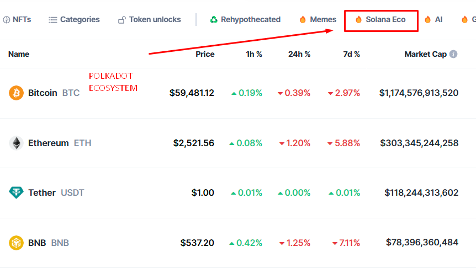Sort table by 7d % column
476x279 pixels.
[351, 54]
